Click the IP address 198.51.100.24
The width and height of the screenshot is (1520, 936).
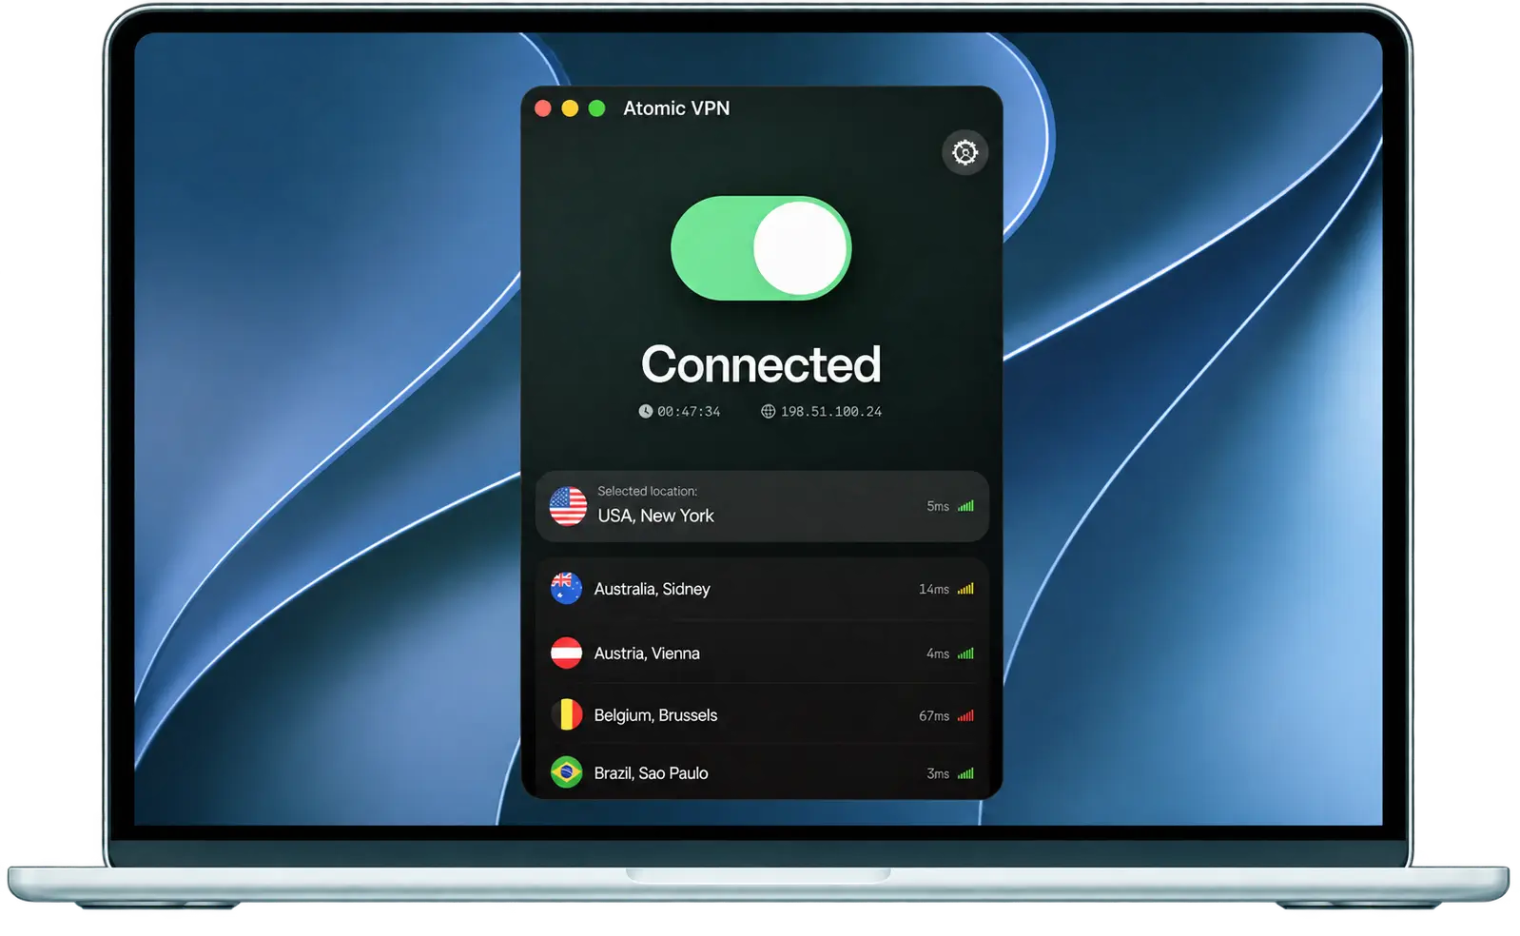831,412
